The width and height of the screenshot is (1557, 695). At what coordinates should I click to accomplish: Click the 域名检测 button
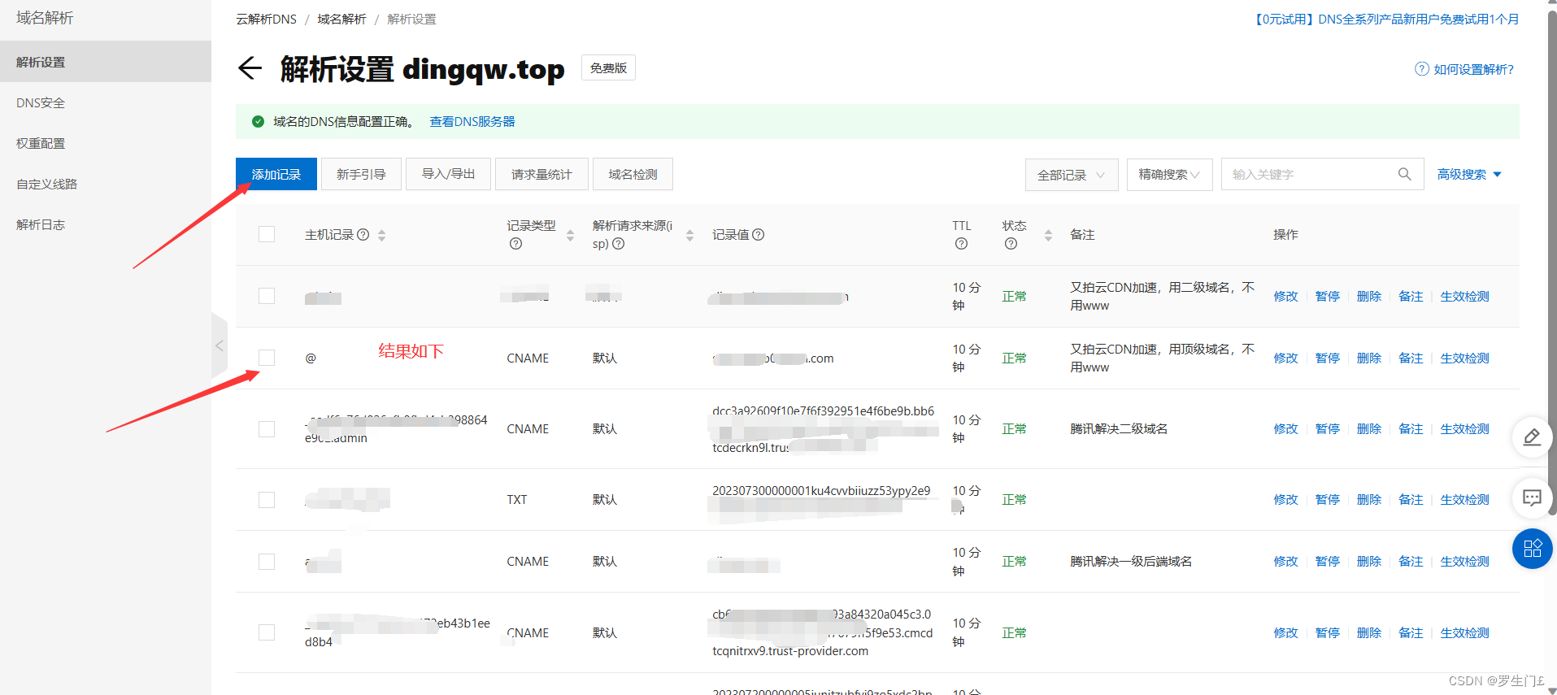coord(633,174)
